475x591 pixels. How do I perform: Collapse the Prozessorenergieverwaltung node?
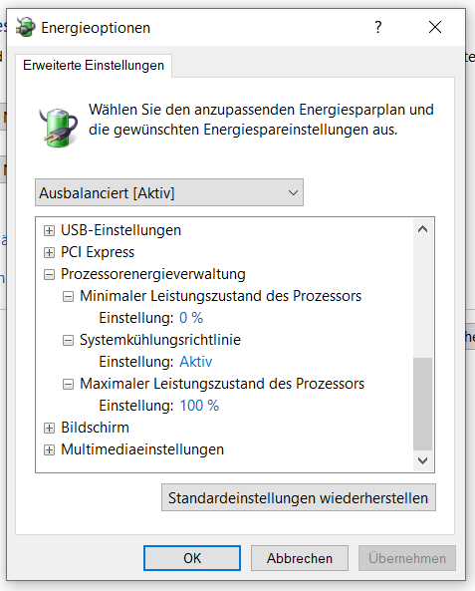(49, 274)
